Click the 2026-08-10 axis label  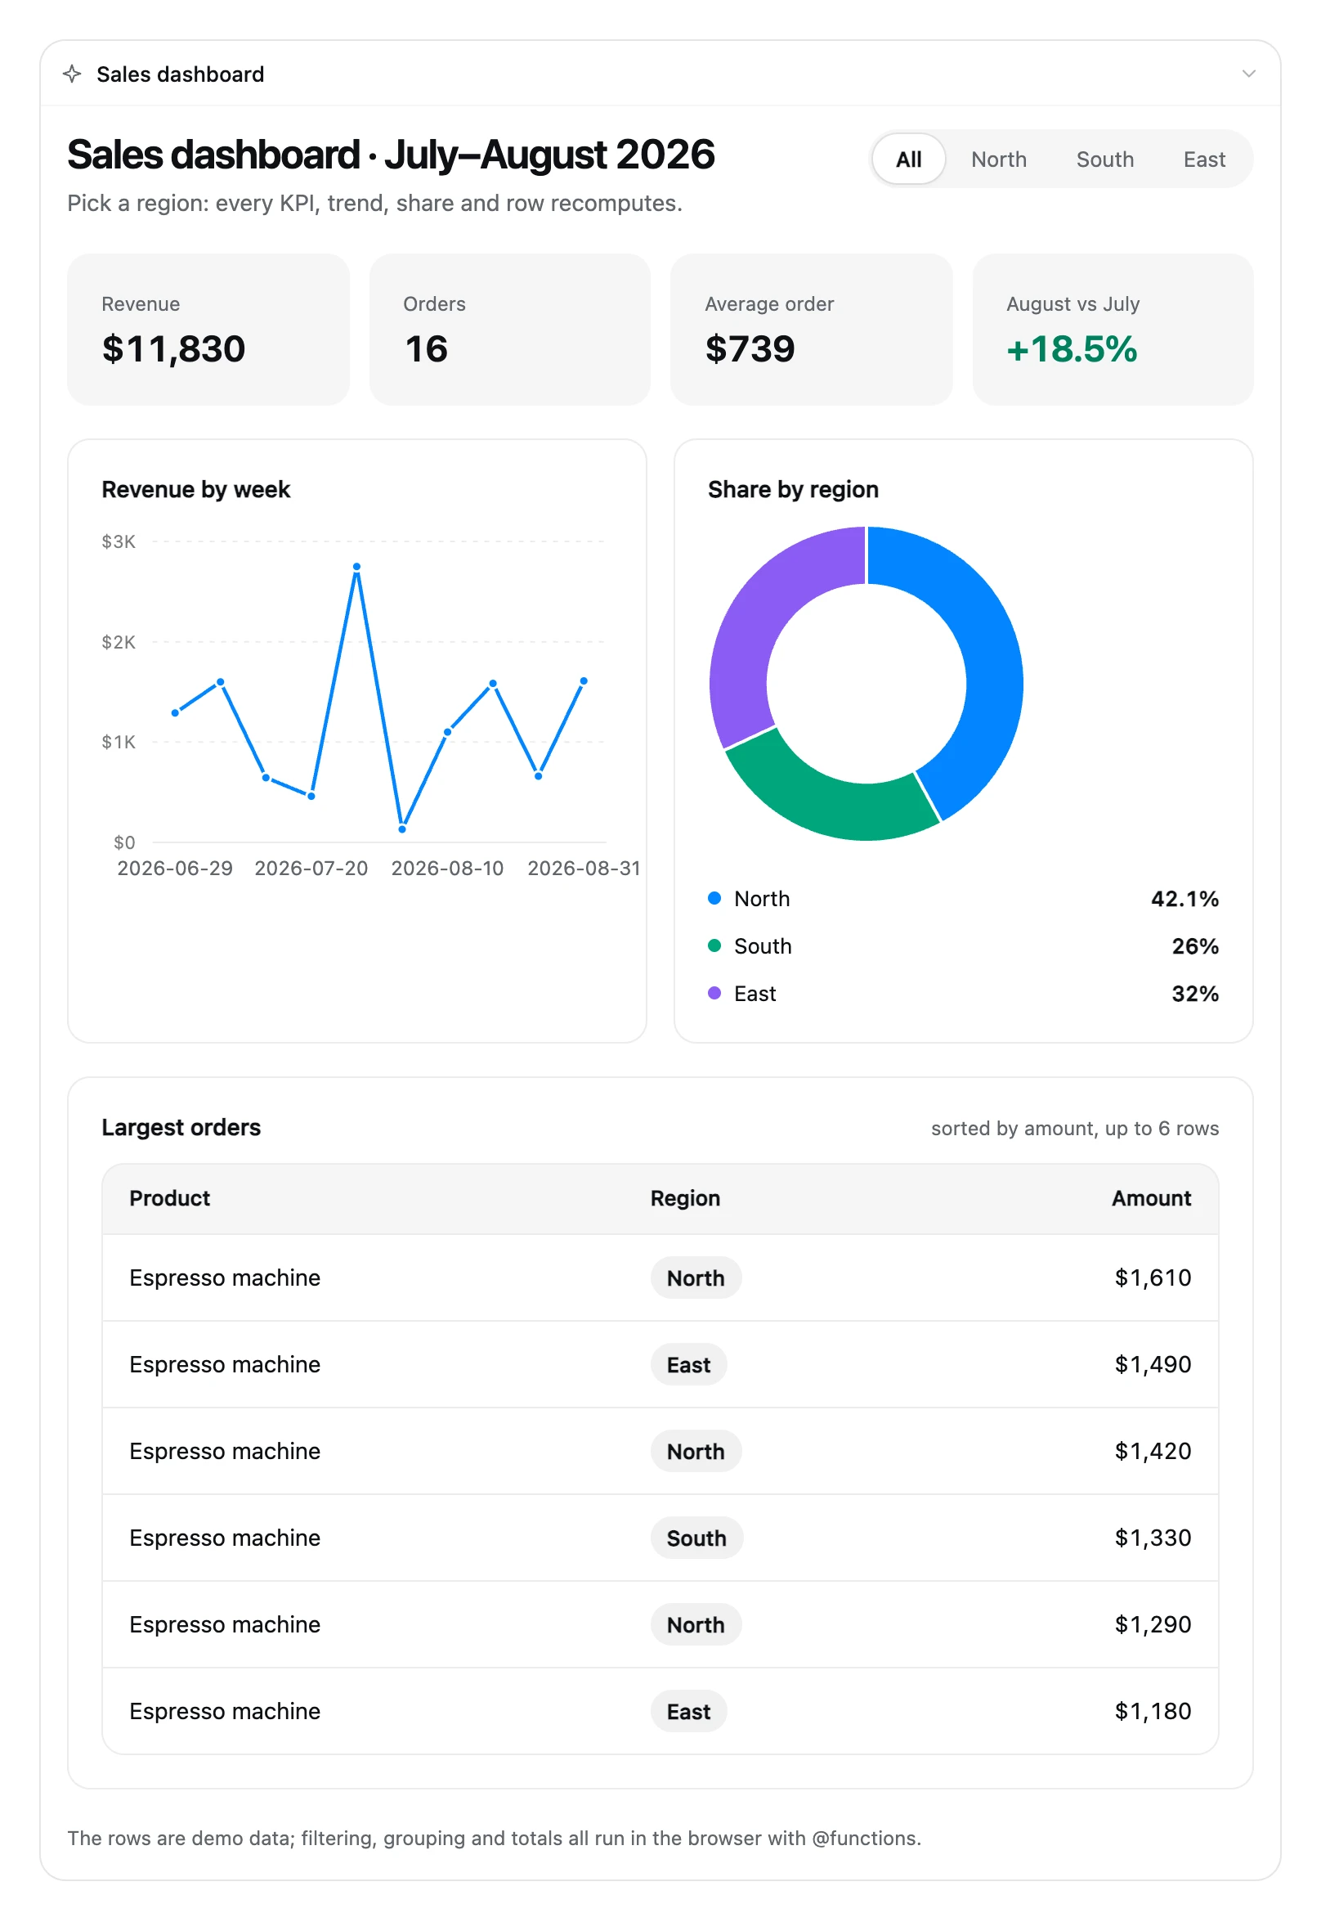447,868
